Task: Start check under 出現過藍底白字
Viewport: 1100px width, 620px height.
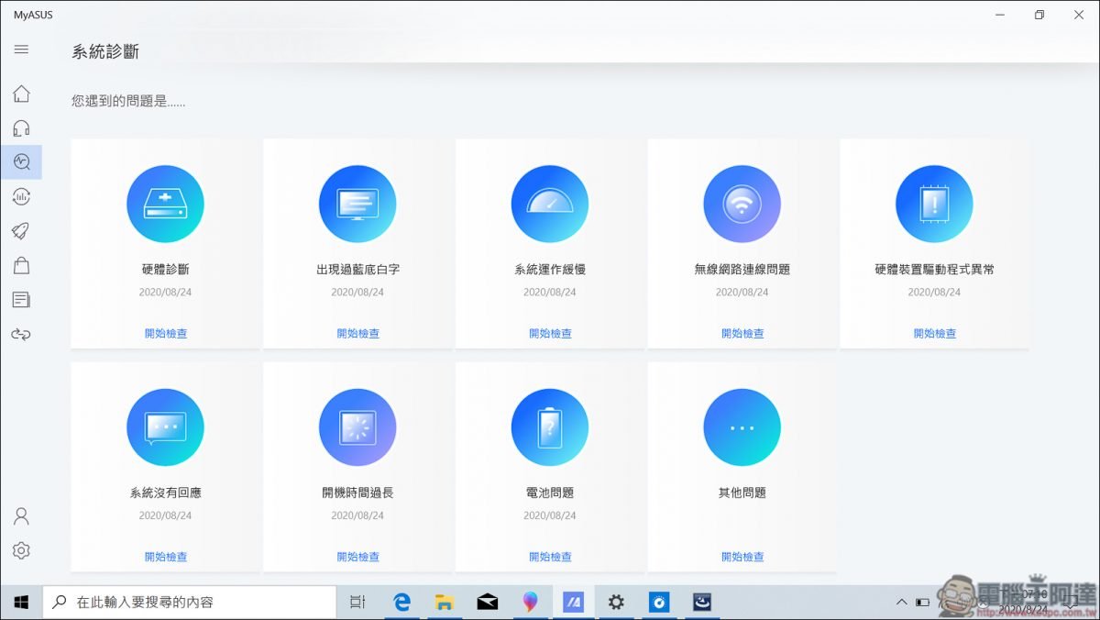Action: (x=357, y=334)
